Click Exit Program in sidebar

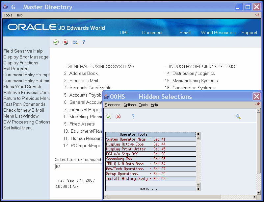[16, 69]
